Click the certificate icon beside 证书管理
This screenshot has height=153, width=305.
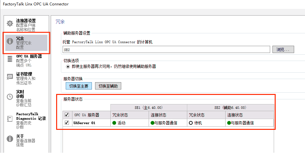[x=10, y=76]
